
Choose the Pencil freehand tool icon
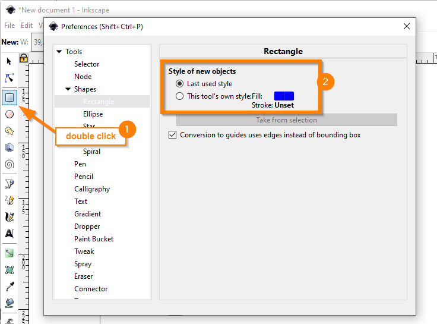[9, 200]
